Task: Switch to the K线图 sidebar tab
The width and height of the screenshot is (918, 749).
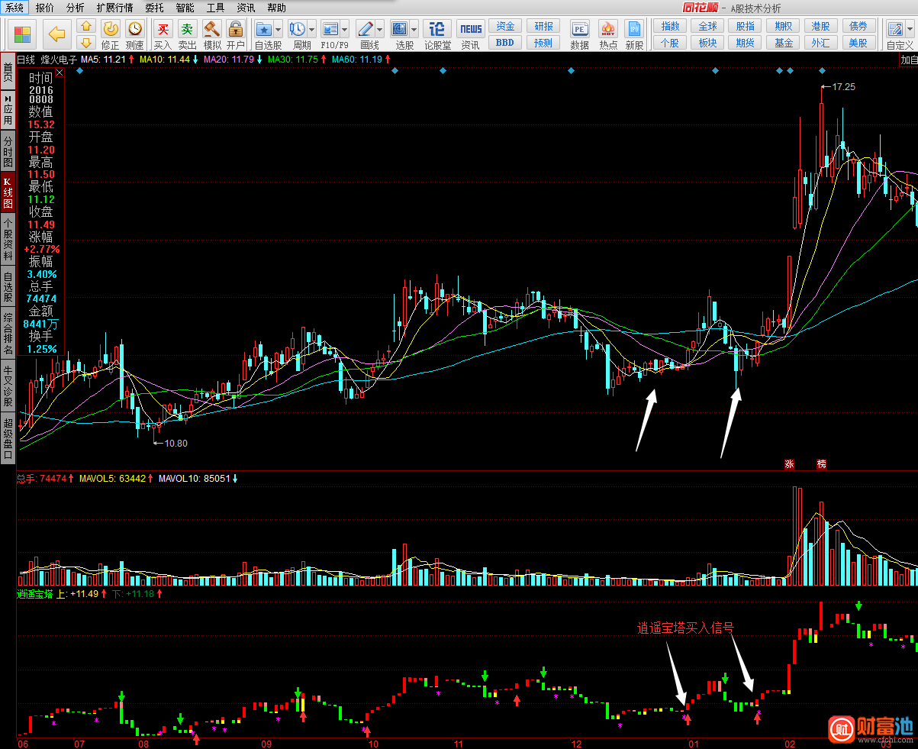Action: point(8,193)
